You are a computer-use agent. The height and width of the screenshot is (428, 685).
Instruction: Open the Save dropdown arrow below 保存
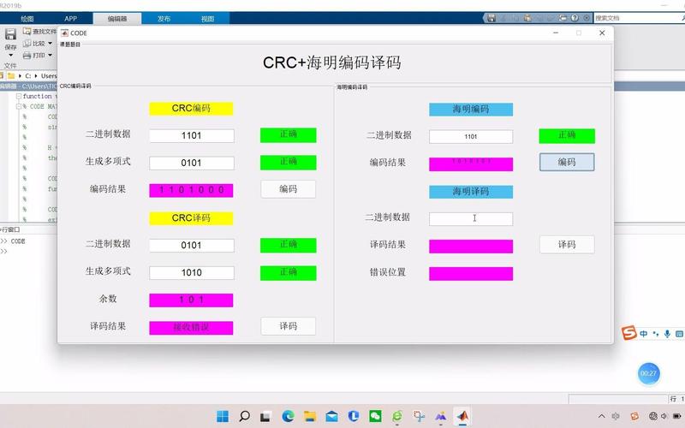pyautogui.click(x=10, y=56)
